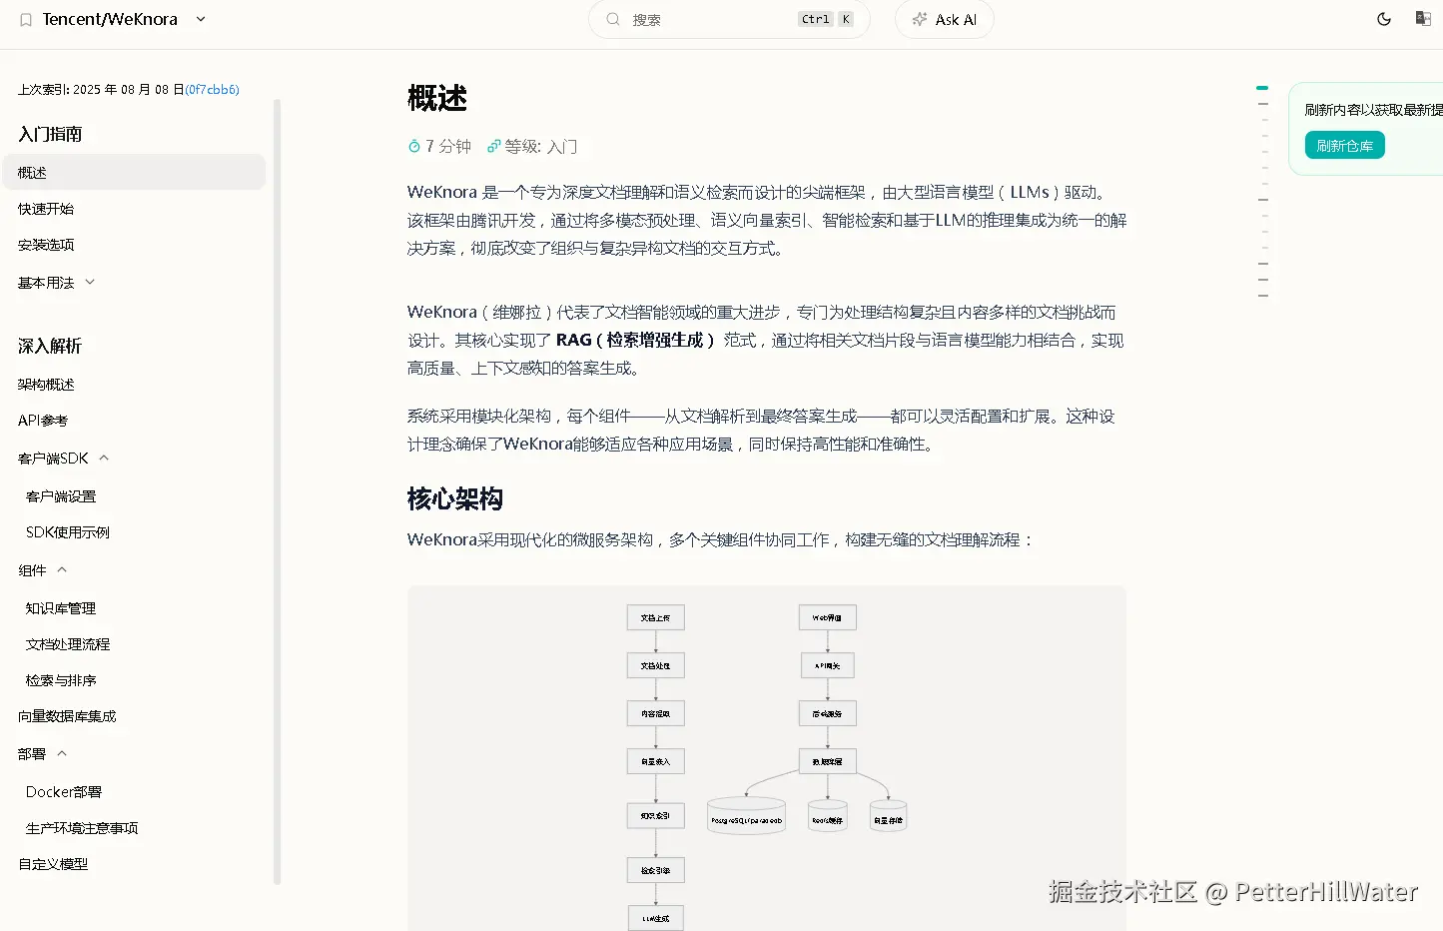
Task: Click the Redis缓存 cylinder node
Action: tap(828, 816)
